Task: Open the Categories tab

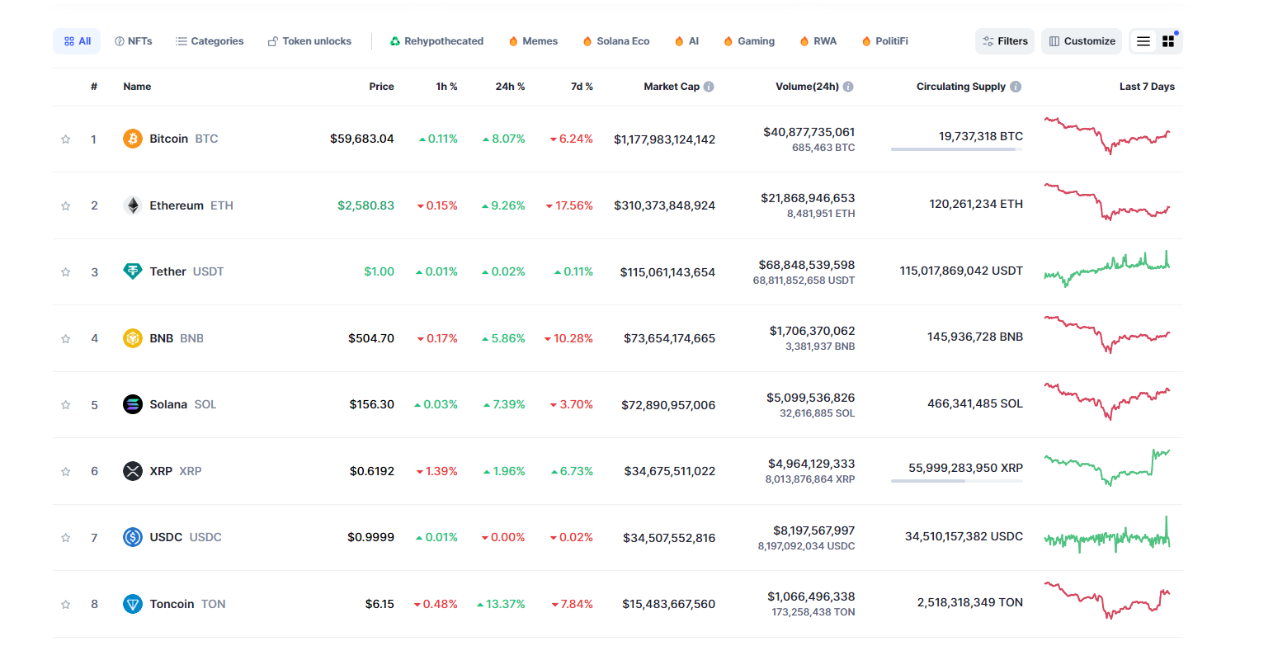Action: [210, 41]
